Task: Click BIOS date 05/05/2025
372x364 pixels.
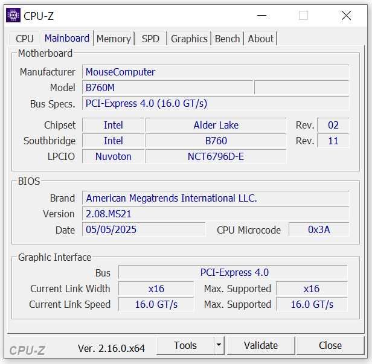Action: [144, 229]
